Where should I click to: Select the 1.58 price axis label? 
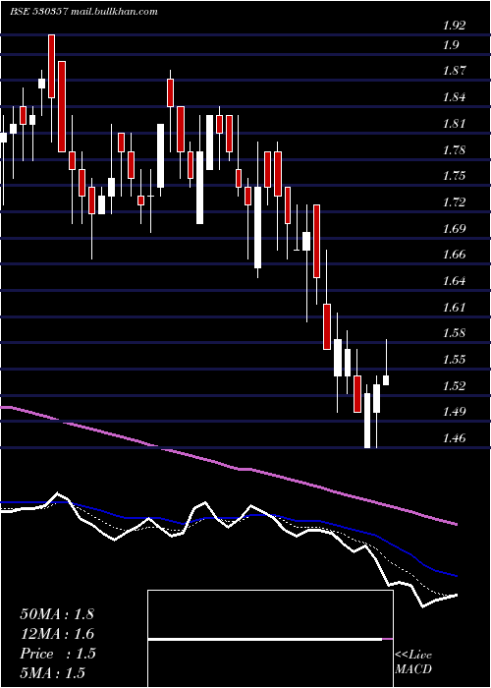point(454,333)
